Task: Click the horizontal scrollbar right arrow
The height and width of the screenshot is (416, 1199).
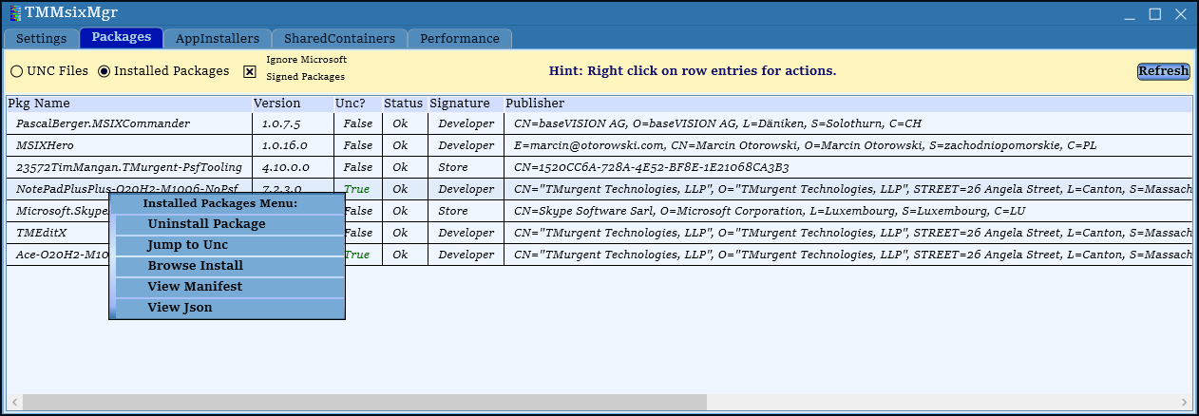Action: (1184, 402)
